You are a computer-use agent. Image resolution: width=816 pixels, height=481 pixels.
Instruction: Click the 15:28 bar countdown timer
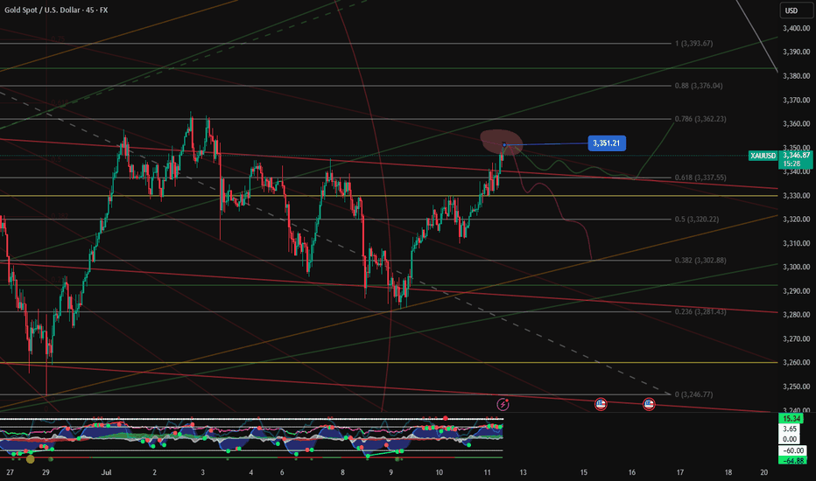(x=792, y=164)
